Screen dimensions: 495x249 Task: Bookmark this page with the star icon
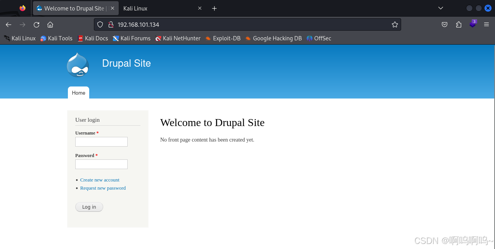tap(395, 24)
